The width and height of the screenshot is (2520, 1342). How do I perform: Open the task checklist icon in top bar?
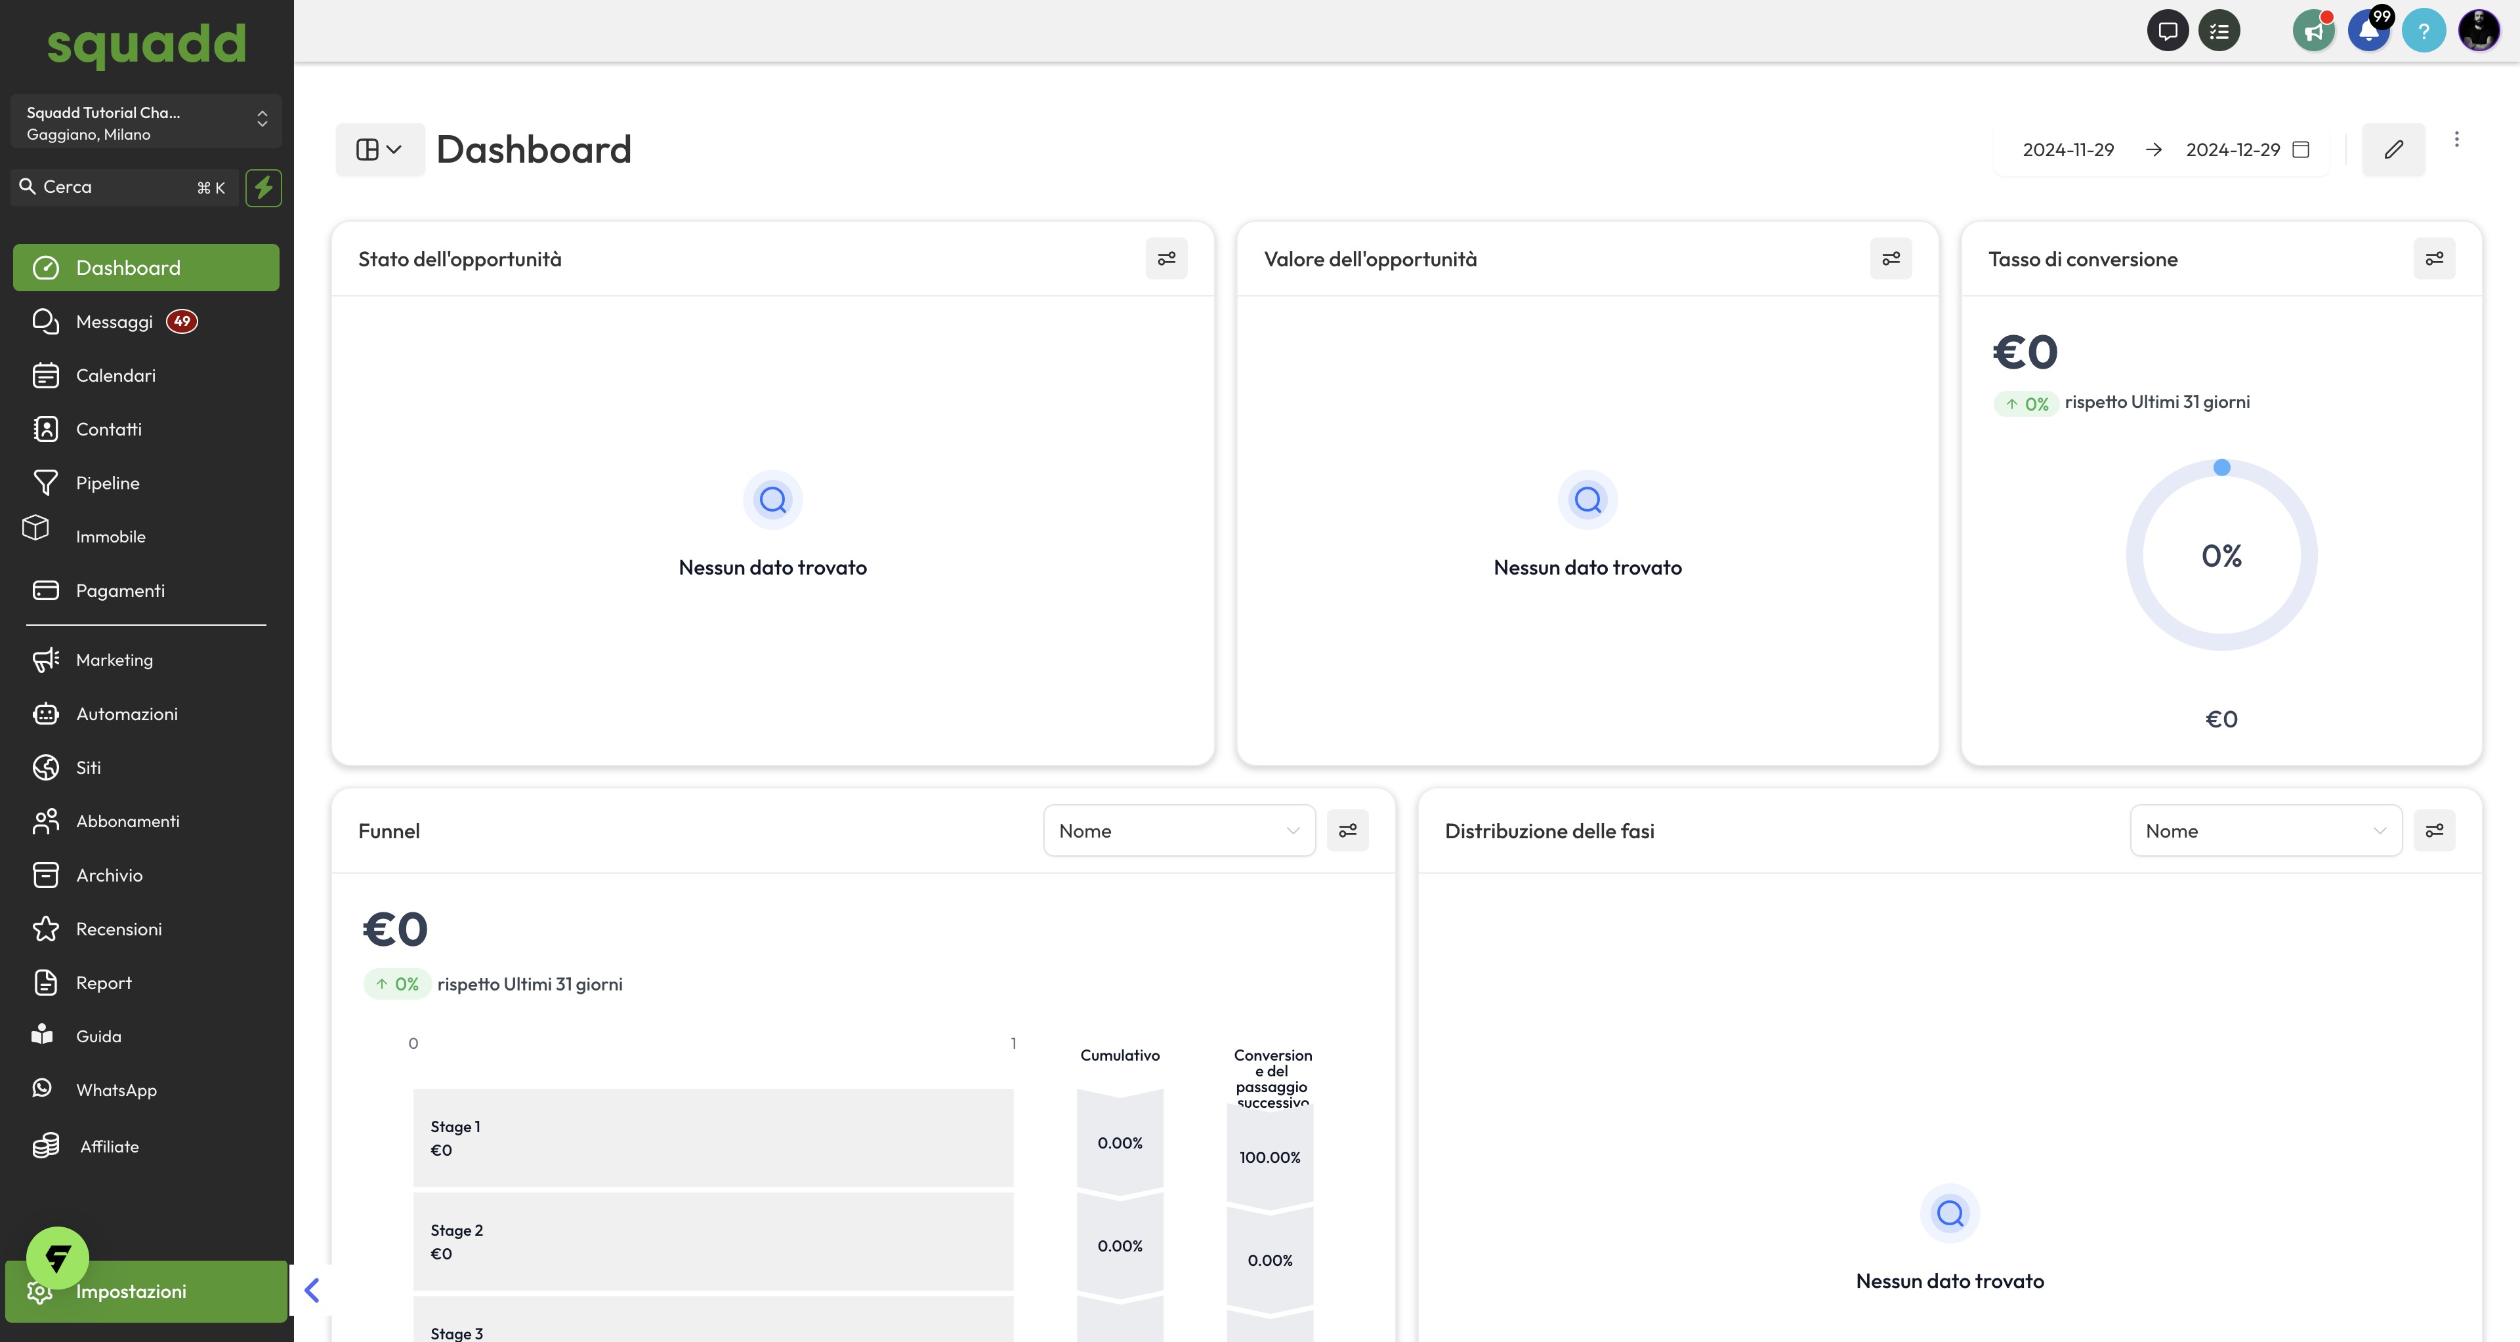(x=2219, y=31)
